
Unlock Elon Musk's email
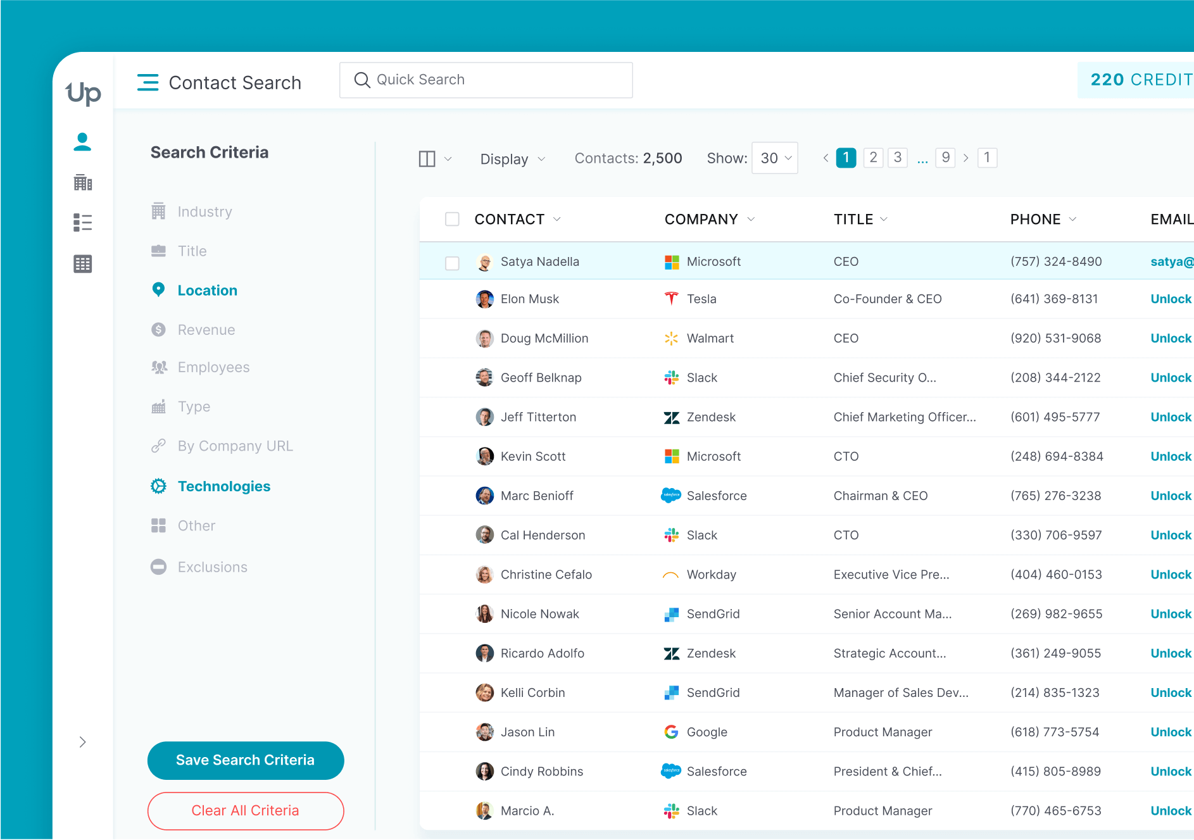[1171, 299]
